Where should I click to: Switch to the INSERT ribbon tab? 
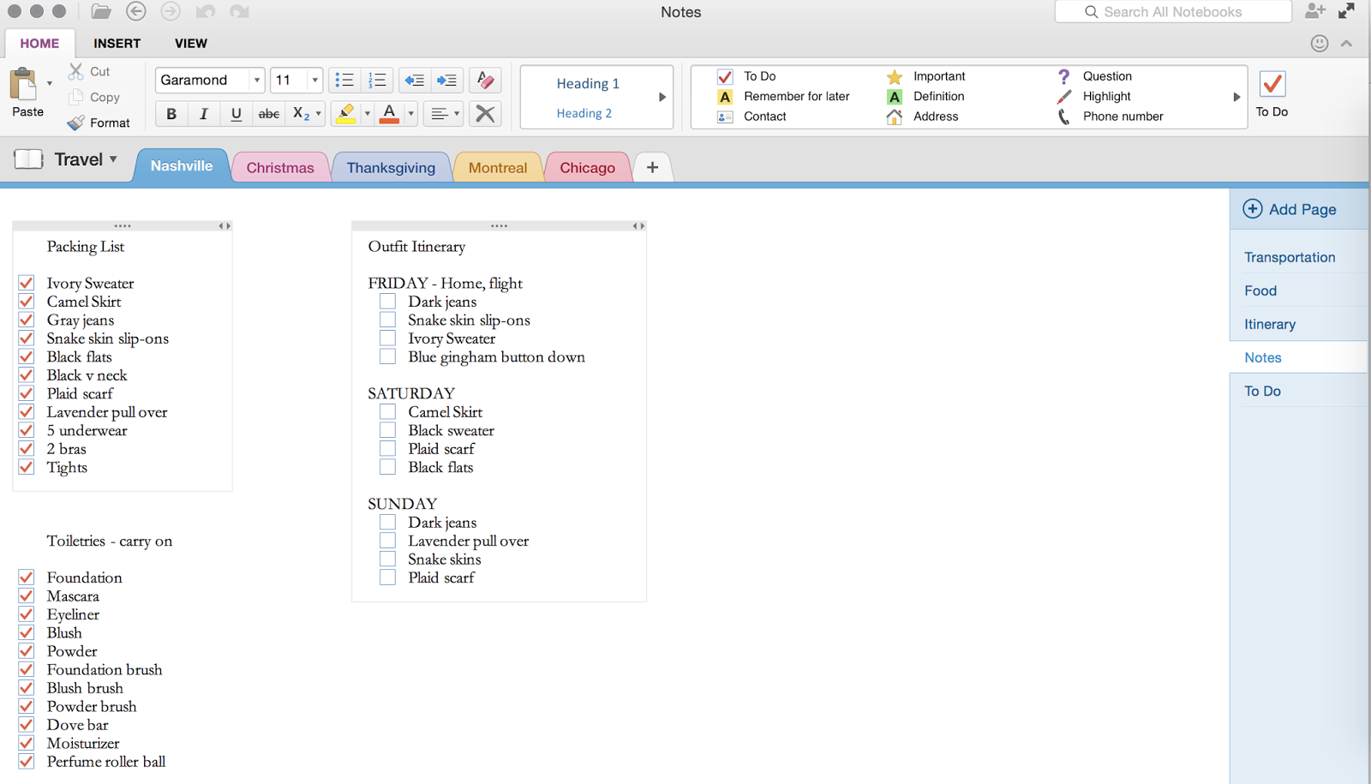point(117,43)
